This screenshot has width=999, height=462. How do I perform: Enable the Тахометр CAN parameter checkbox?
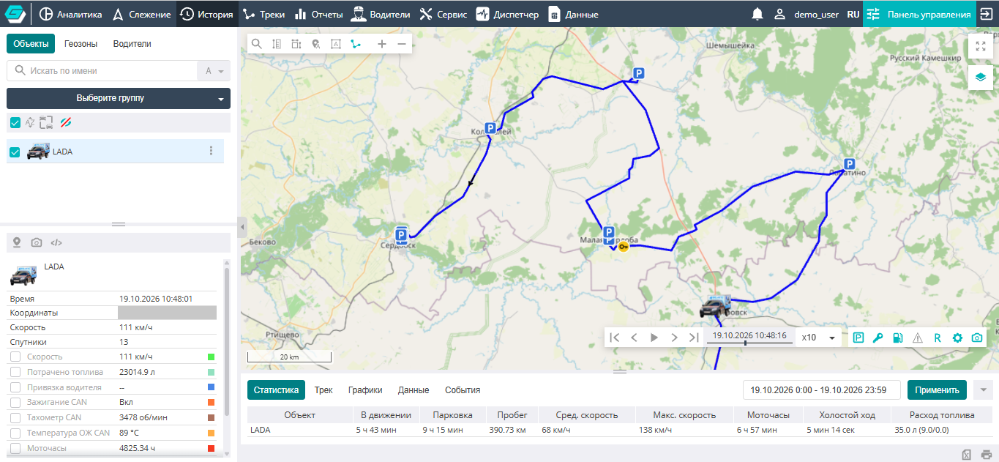[15, 417]
